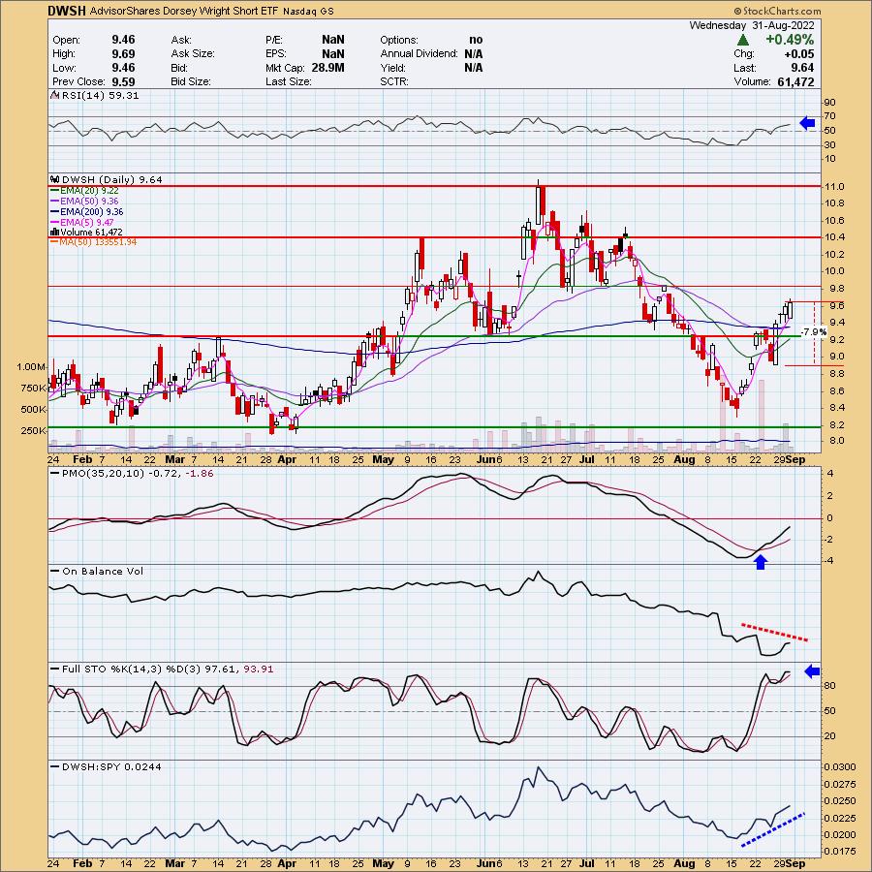Click the Chg value +0.05

[799, 54]
